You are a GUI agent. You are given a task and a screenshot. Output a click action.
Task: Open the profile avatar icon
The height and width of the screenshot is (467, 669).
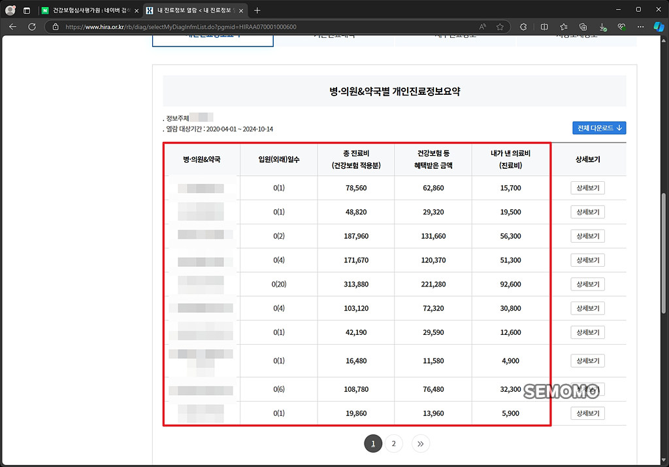click(10, 10)
